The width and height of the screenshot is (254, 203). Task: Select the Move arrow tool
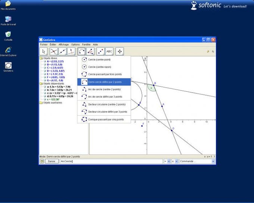tap(43, 51)
